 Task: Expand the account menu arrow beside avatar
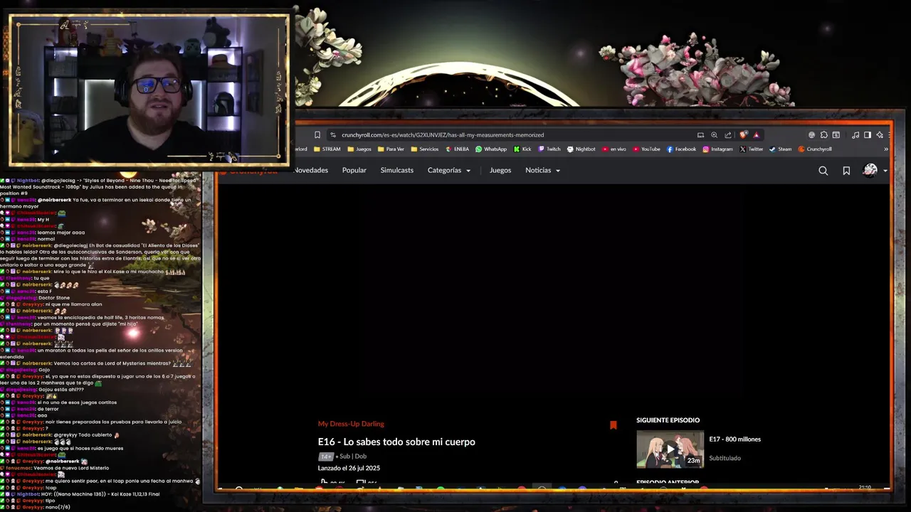pyautogui.click(x=885, y=171)
